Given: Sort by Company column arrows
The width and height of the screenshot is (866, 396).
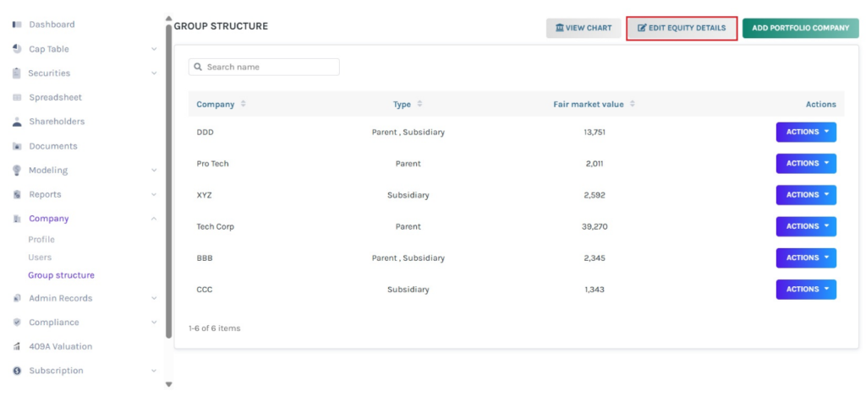Looking at the screenshot, I should (244, 104).
